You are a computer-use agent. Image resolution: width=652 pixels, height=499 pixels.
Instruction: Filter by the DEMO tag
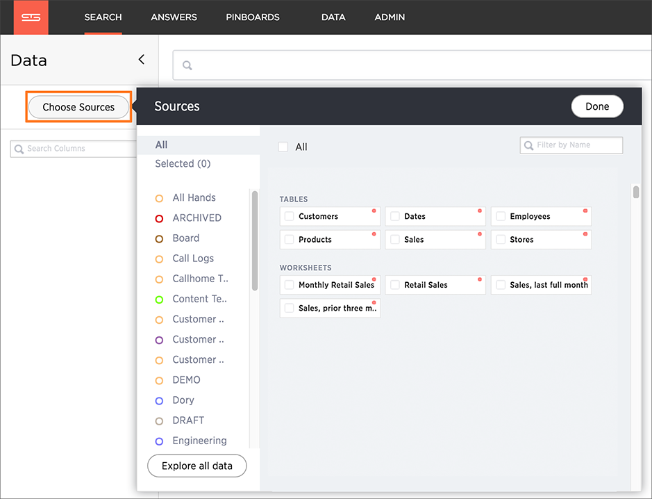(x=186, y=379)
